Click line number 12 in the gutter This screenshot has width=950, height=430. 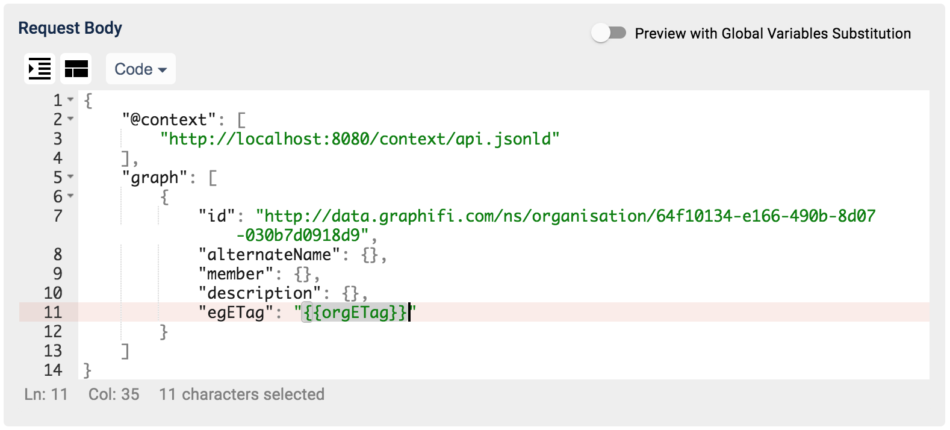pos(53,332)
